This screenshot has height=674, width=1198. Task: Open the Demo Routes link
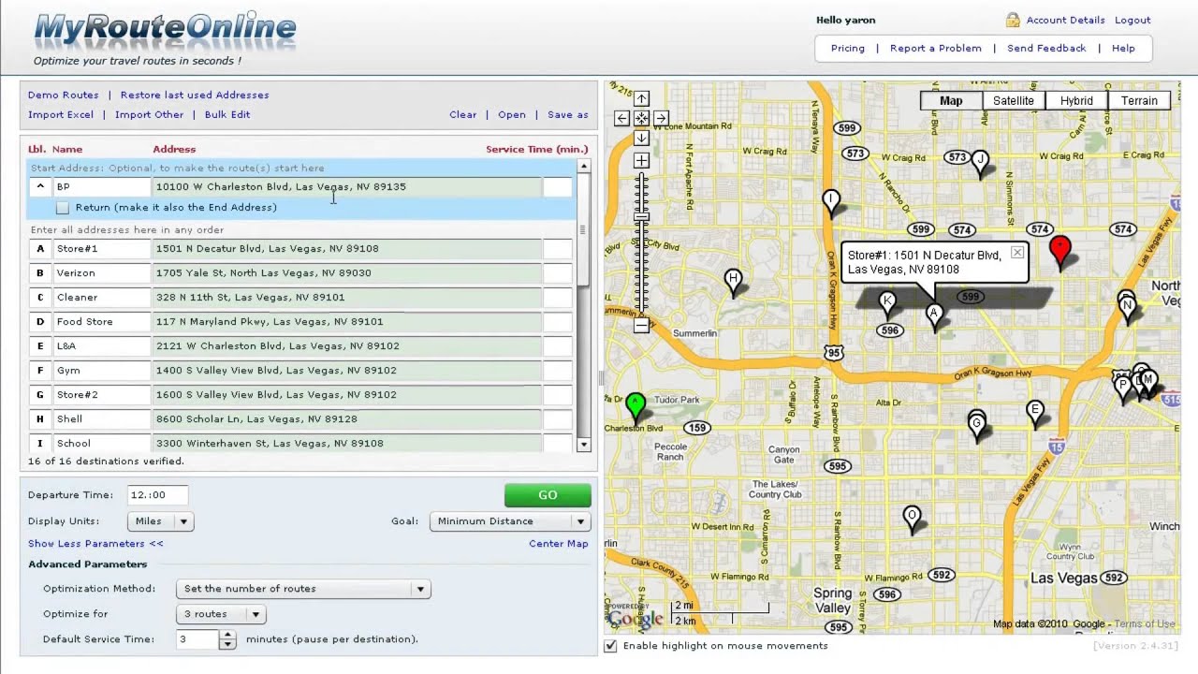pos(63,95)
